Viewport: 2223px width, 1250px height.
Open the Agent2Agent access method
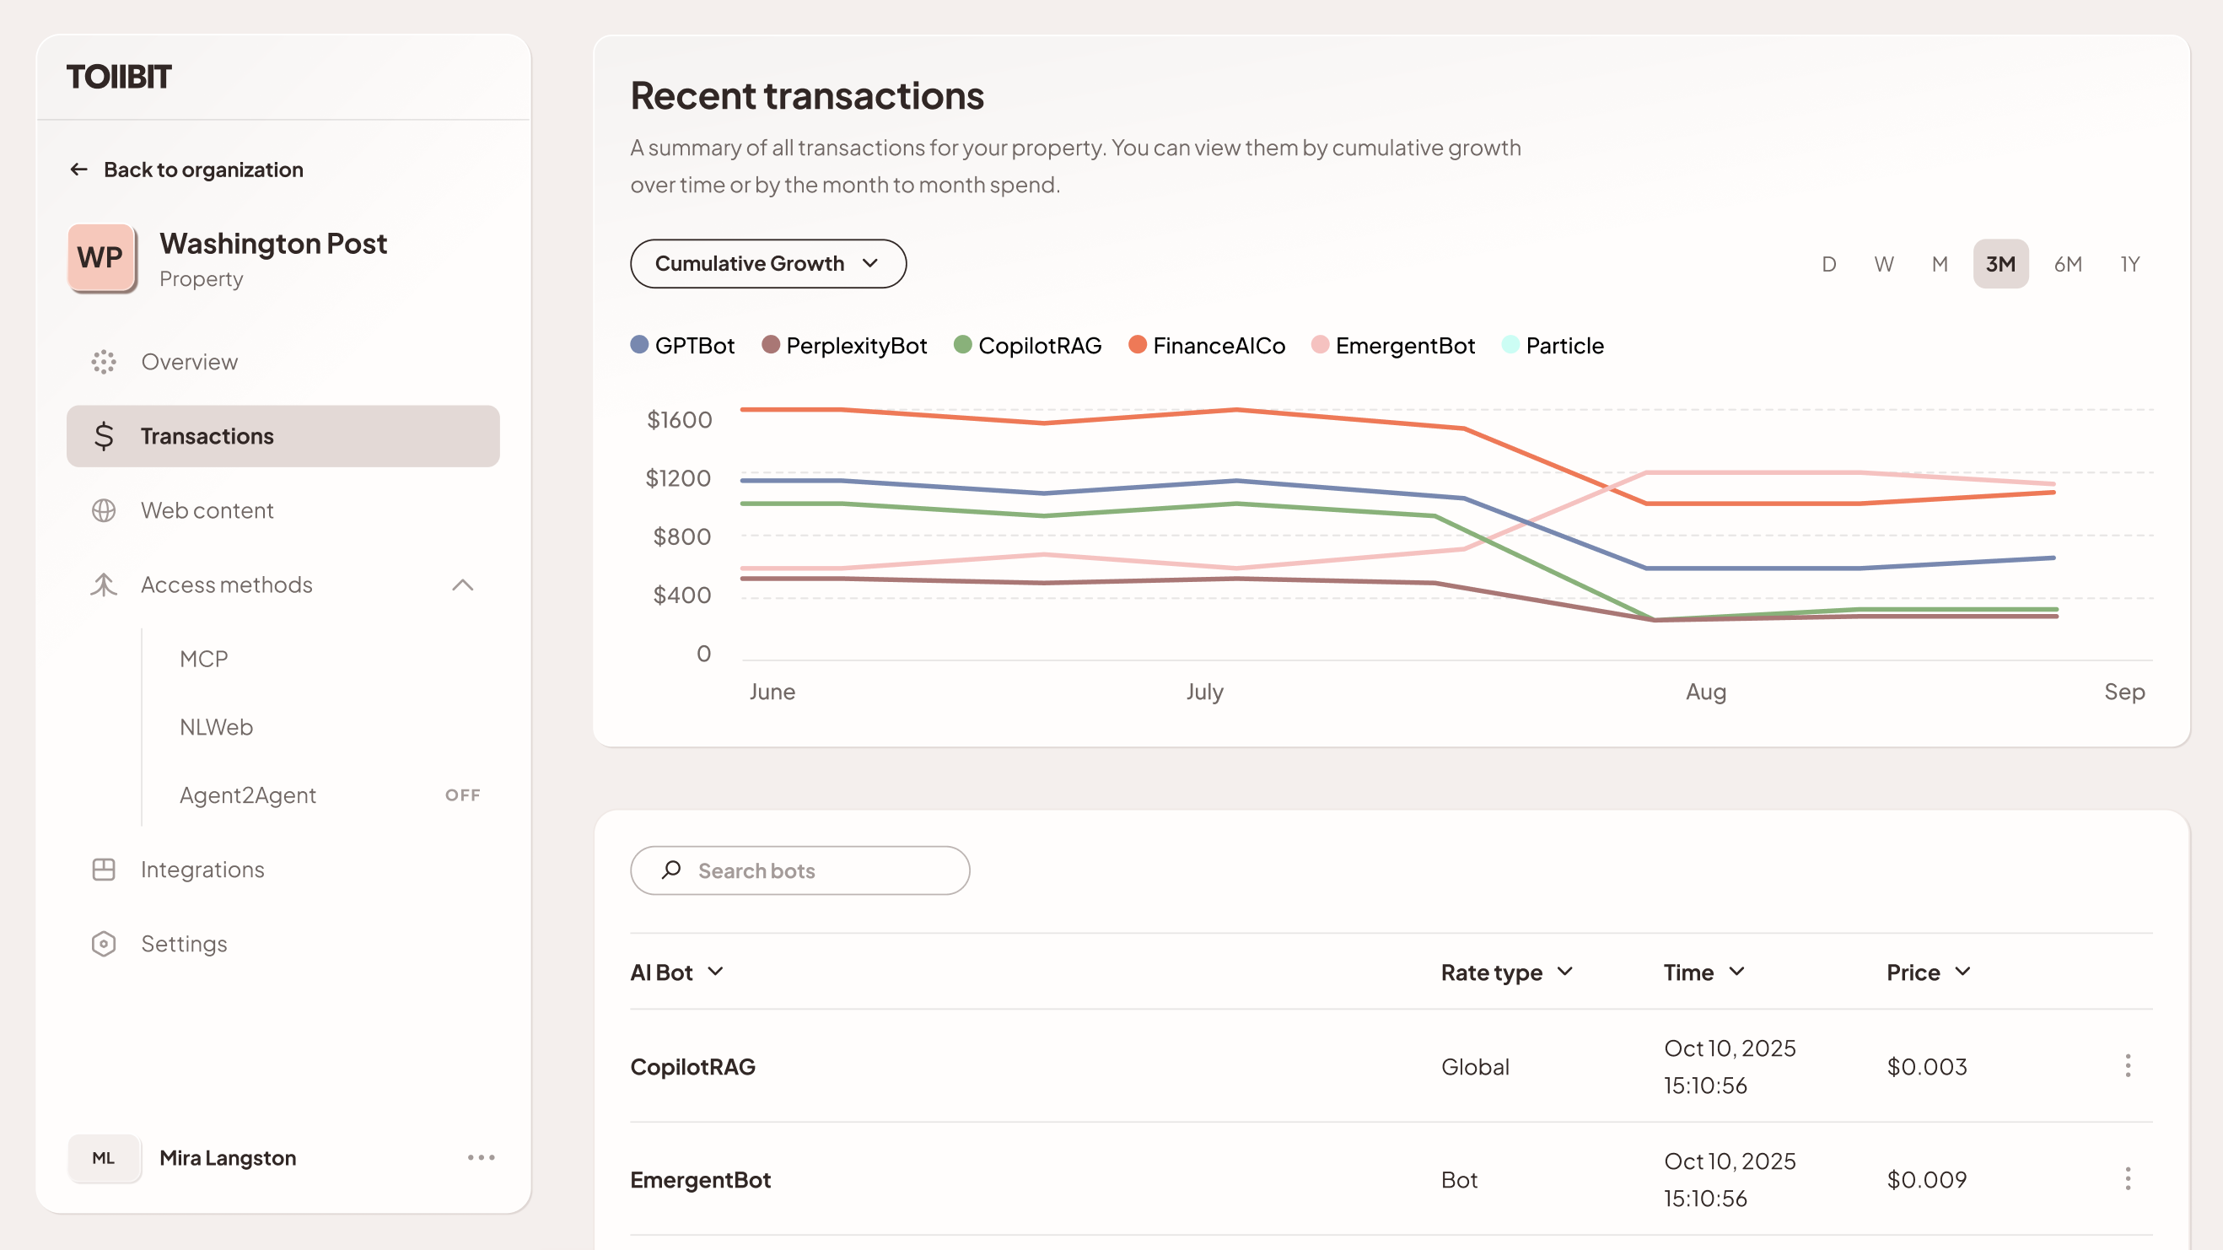tap(248, 795)
